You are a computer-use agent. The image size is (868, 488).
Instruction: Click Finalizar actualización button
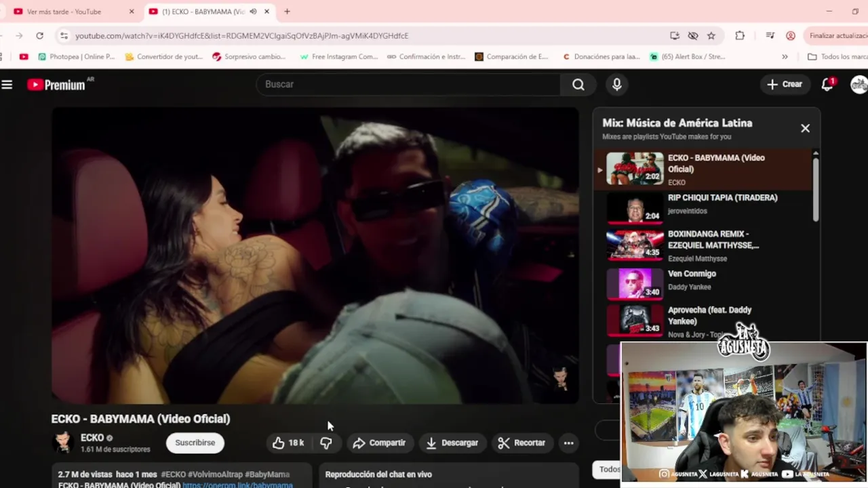[837, 36]
